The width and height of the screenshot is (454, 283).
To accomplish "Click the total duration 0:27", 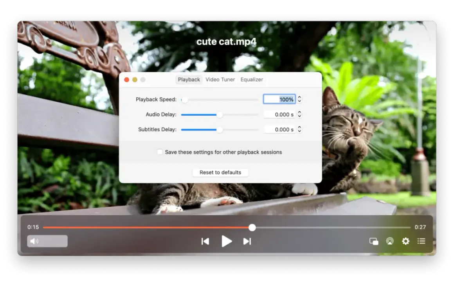I will pos(420,227).
